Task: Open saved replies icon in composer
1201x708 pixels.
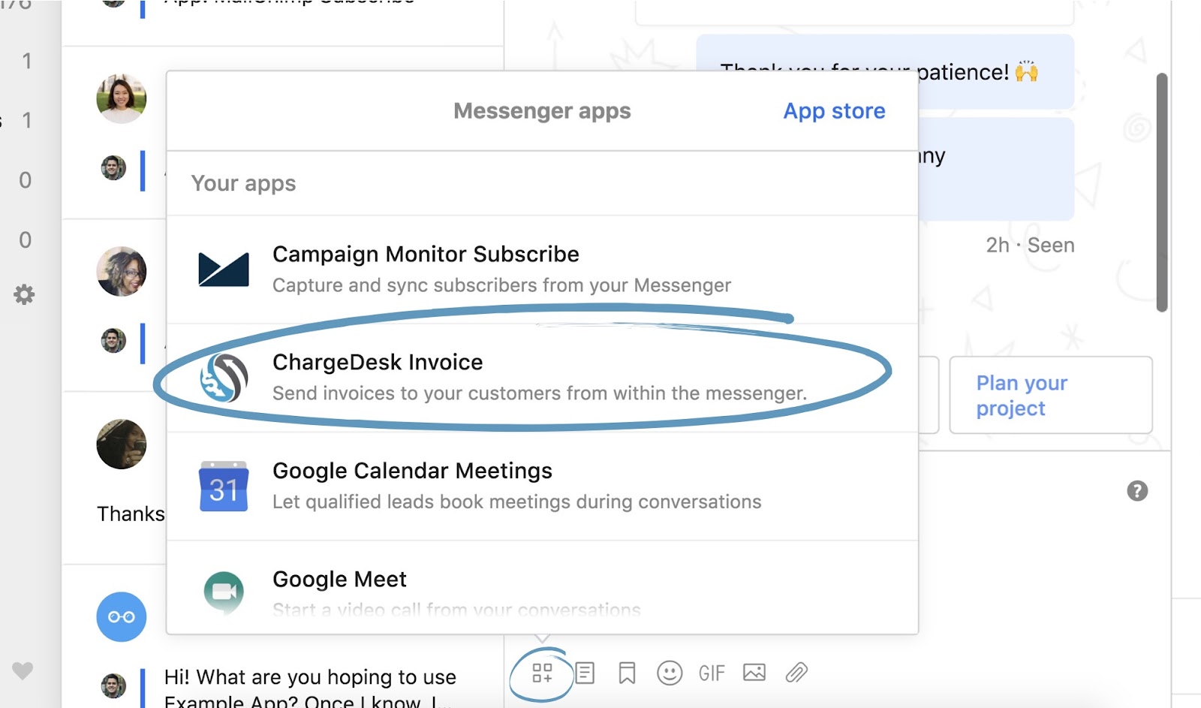Action: [585, 673]
